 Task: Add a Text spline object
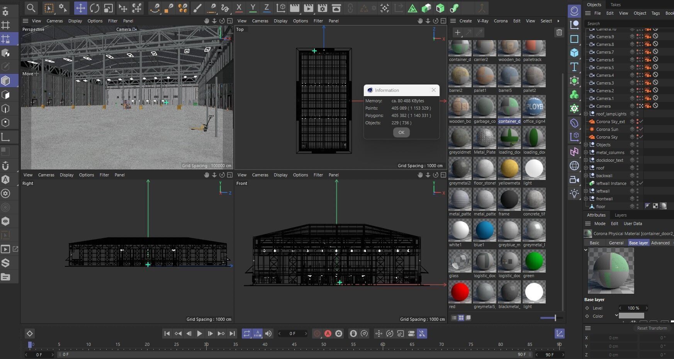tap(574, 67)
